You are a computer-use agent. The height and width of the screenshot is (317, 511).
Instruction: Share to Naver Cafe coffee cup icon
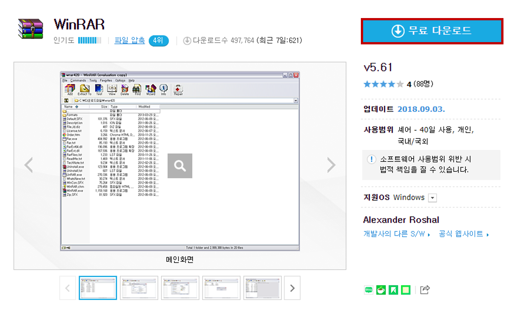pyautogui.click(x=381, y=290)
